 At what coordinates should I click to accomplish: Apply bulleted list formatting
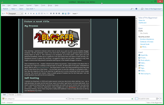[42, 14]
